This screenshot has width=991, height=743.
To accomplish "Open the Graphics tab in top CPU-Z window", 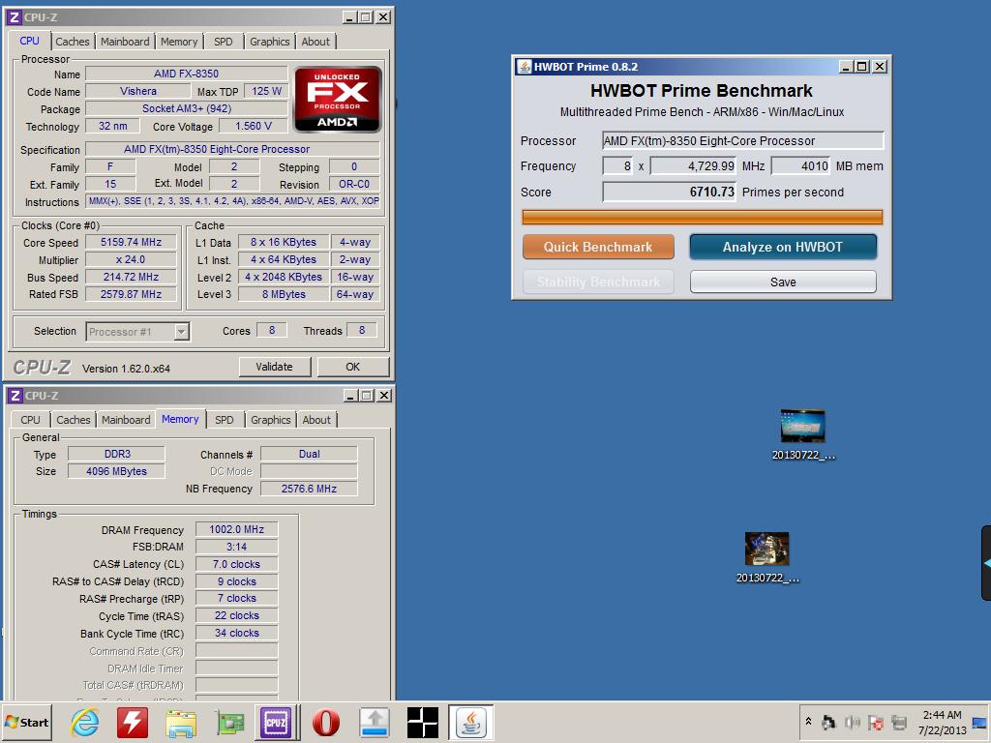I will tap(270, 41).
